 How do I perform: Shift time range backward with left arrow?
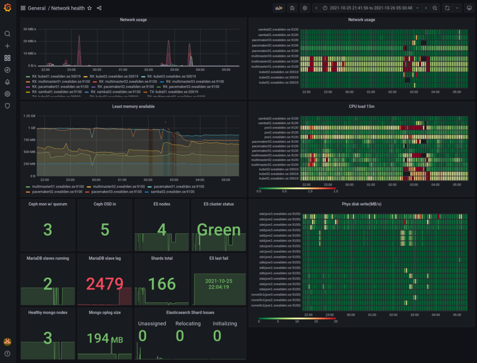coord(317,8)
